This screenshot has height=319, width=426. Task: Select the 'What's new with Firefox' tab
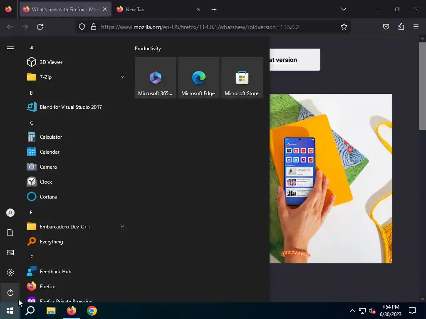click(65, 10)
